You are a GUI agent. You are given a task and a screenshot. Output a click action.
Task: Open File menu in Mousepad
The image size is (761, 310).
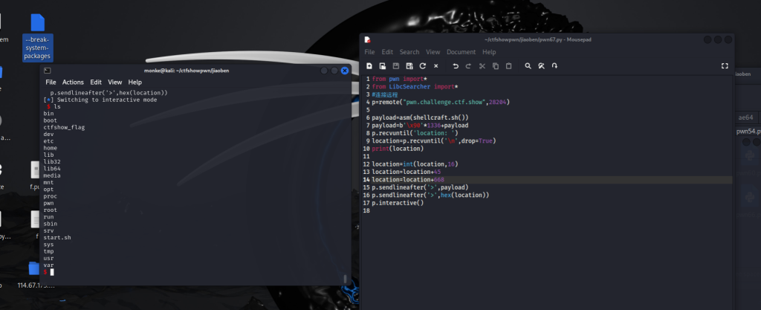370,52
